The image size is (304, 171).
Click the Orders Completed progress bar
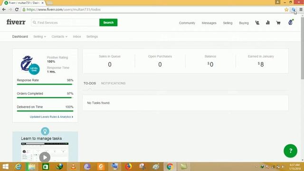pos(45,97)
